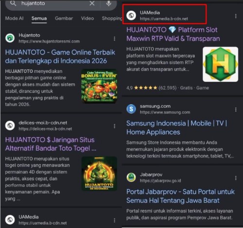Viewport: 243px width, 228px height.
Task: Click the delices-moi.b-cdn.net globe favicon
Action: point(10,125)
